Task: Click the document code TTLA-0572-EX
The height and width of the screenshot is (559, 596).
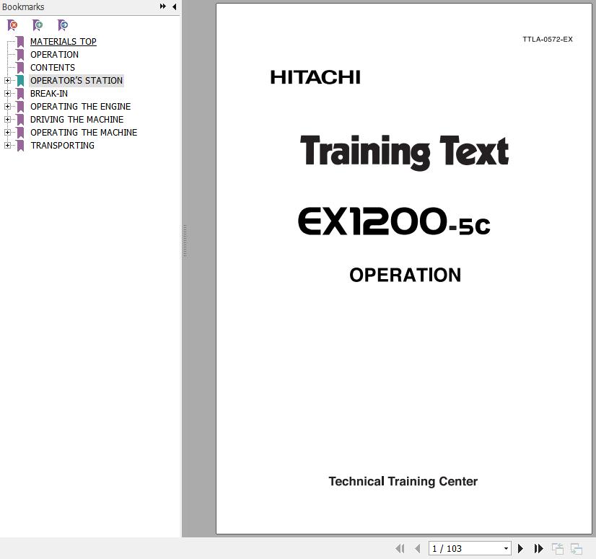Action: tap(548, 39)
